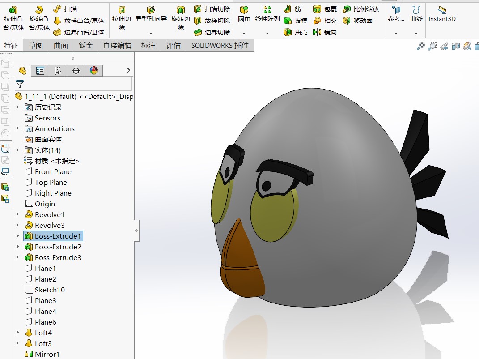Open the 异型孔向导 hole wizard

[x=151, y=15]
